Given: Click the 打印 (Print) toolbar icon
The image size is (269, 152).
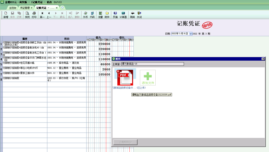Looking at the screenshot, I should tap(34, 15).
